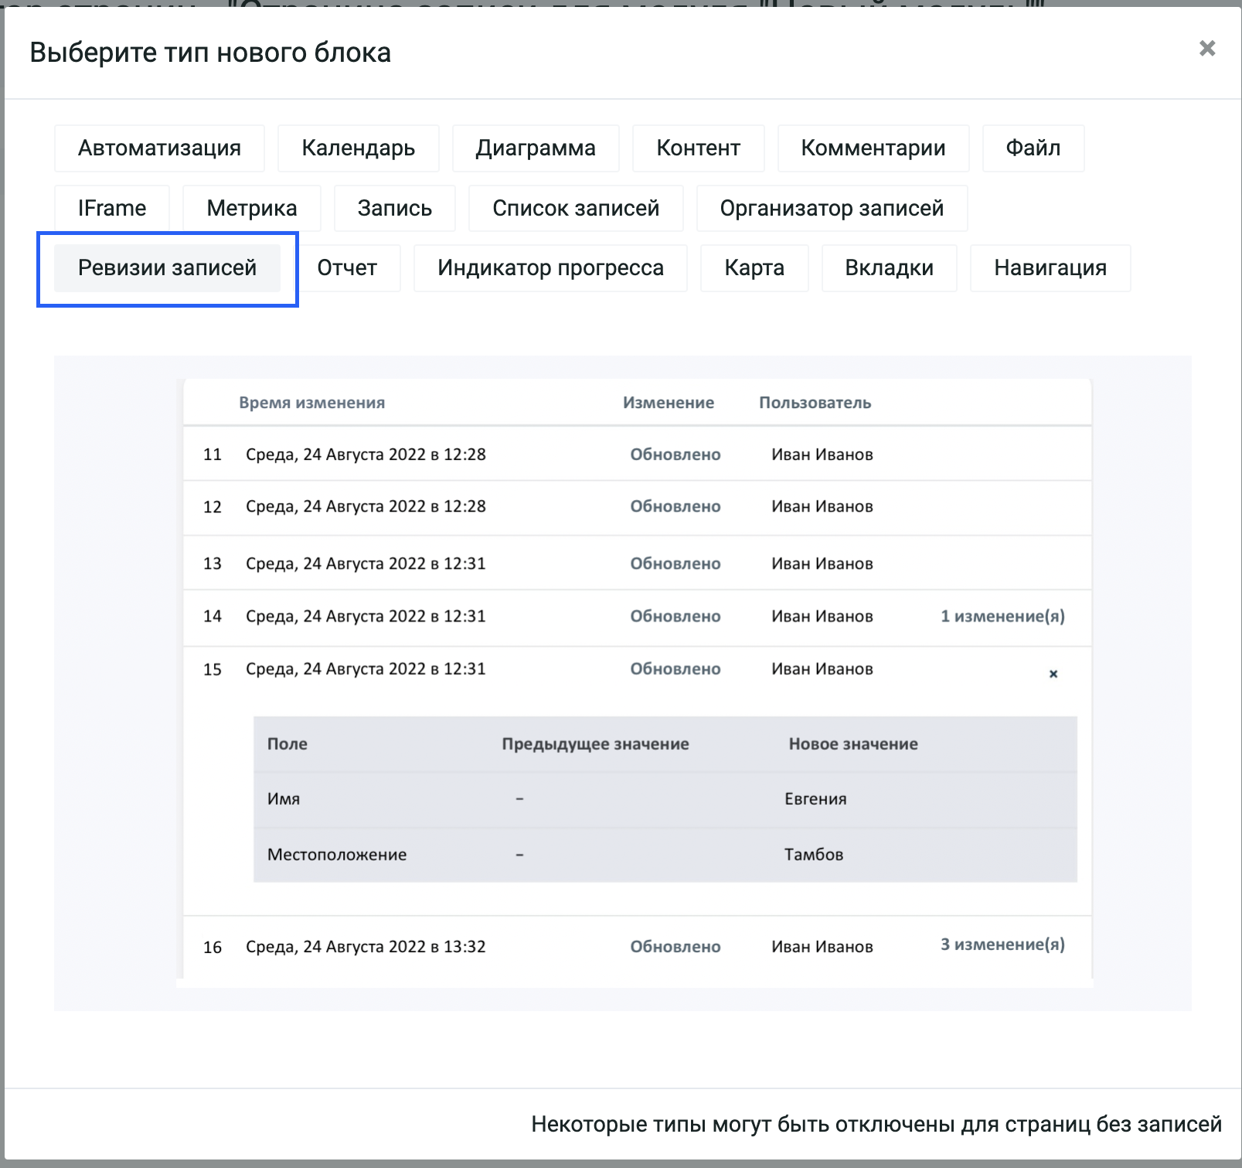Choose the Календарь block type
This screenshot has width=1242, height=1168.
359,148
